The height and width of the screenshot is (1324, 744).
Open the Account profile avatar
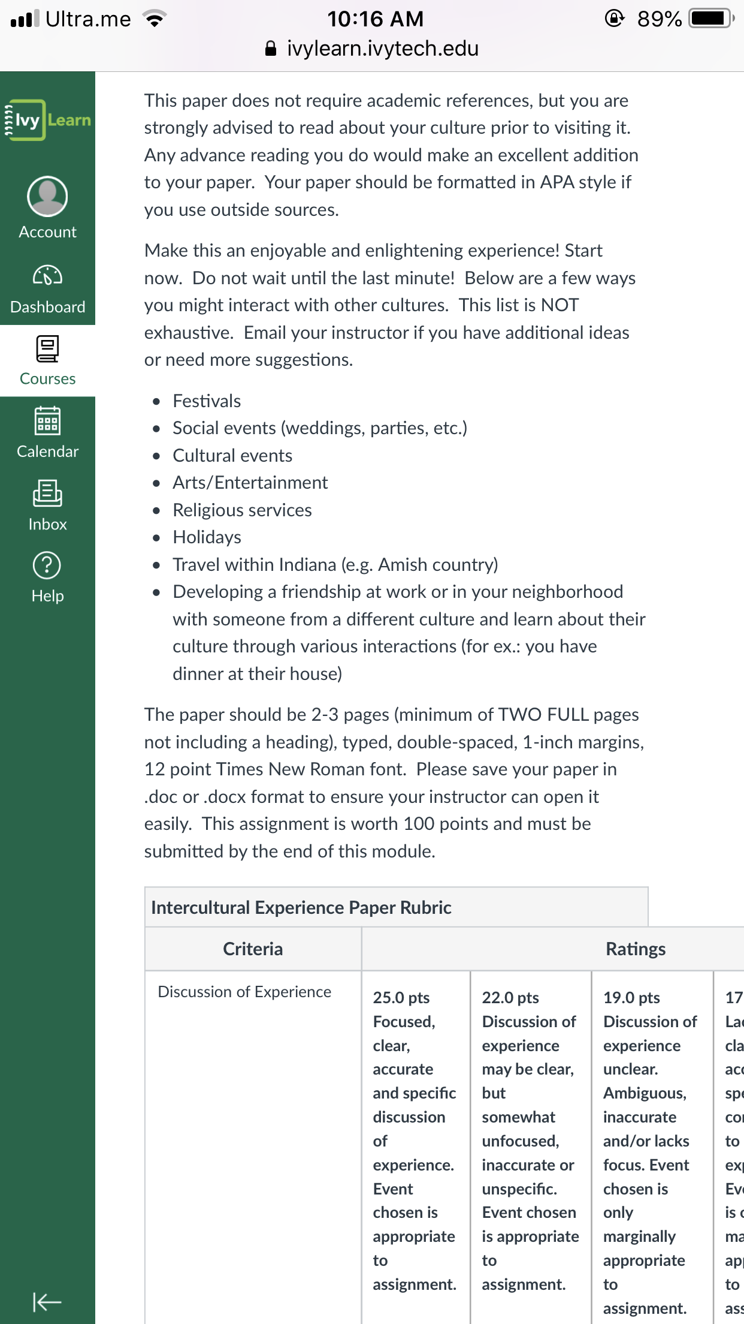[47, 196]
